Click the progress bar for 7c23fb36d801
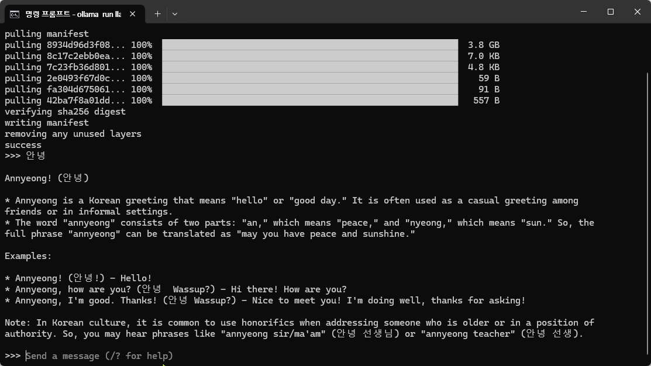This screenshot has height=366, width=651. (x=310, y=67)
